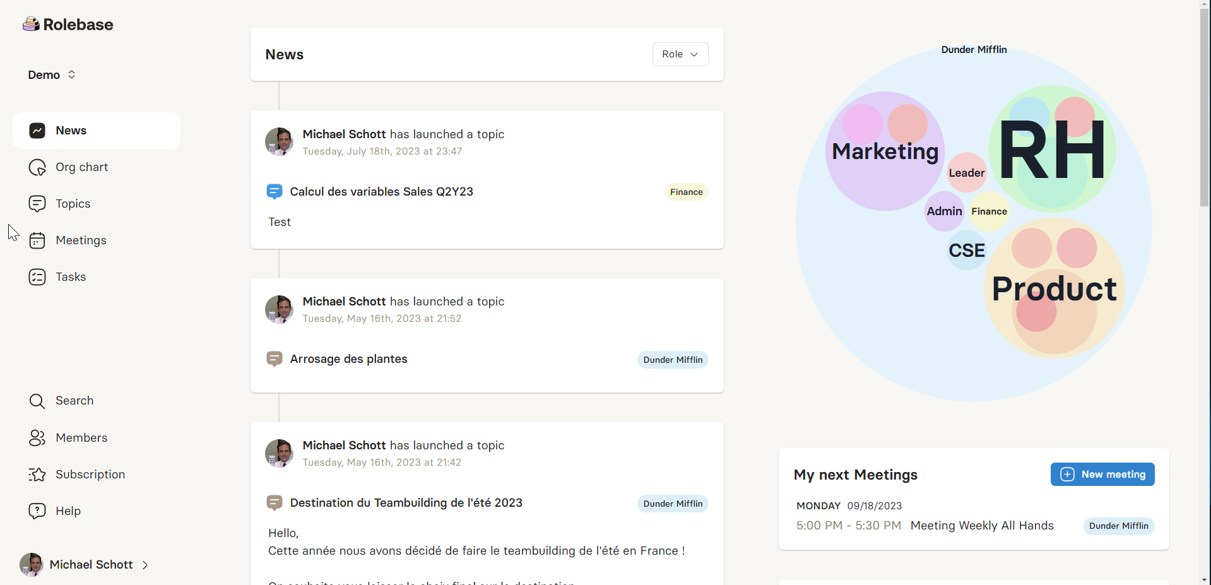The image size is (1211, 585).
Task: Select the Topics menu entry
Action: click(73, 204)
